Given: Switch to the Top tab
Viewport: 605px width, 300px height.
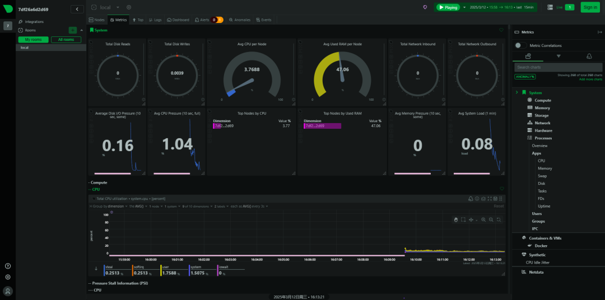Looking at the screenshot, I should pos(138,20).
